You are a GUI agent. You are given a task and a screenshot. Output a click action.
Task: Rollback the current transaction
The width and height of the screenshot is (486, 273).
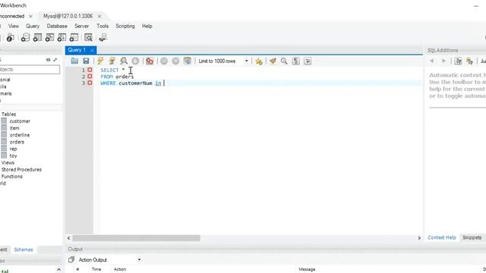(x=175, y=61)
